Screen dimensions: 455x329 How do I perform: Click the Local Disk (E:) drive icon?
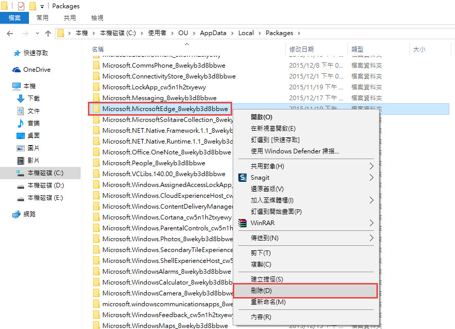(x=21, y=198)
